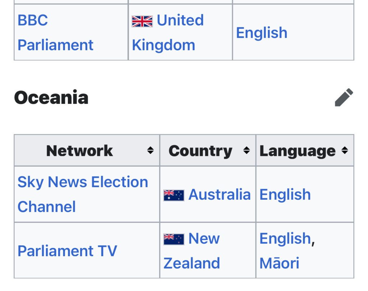Go to the New Zealand link
Screen dimensions: 368x291
192,251
